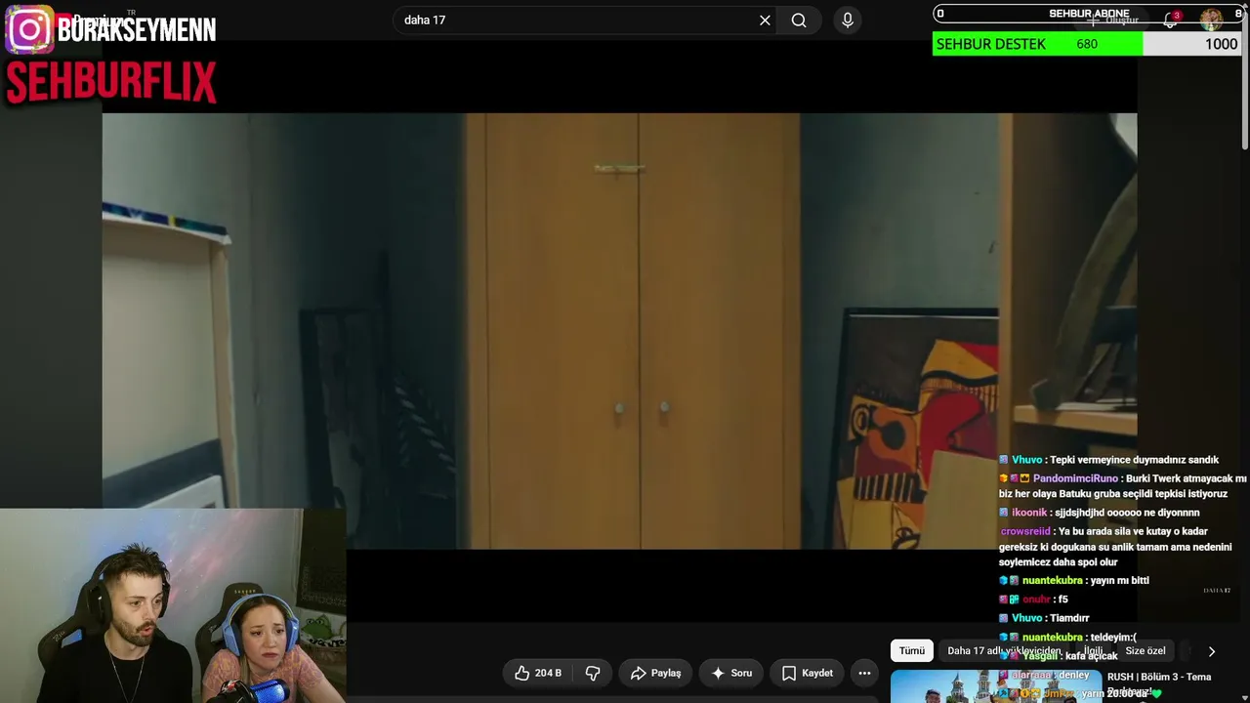Click the chat username "onuhr"

1036,600
